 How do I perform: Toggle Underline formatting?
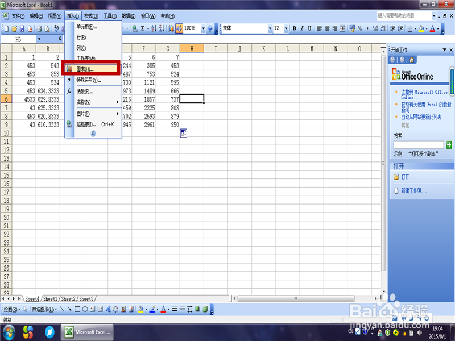(309, 28)
